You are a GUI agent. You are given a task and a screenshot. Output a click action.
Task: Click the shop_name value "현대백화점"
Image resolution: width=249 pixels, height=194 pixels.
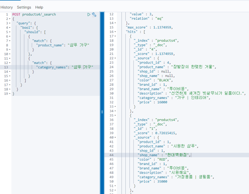pos(177,155)
